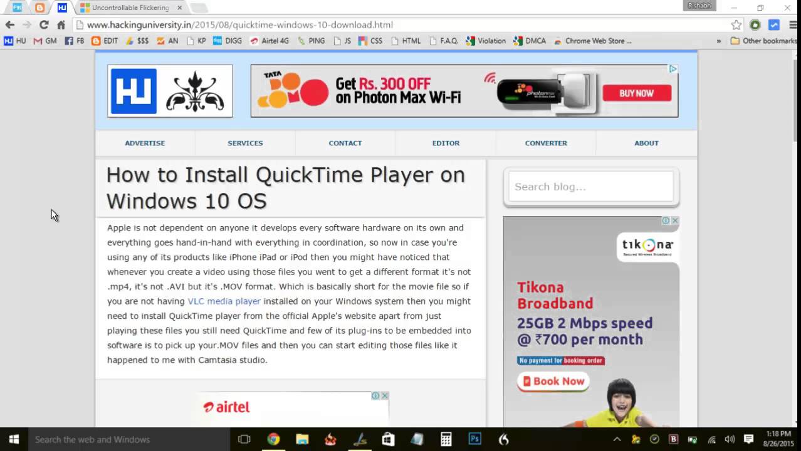
Task: Open the CONTACT menu item
Action: coord(345,143)
